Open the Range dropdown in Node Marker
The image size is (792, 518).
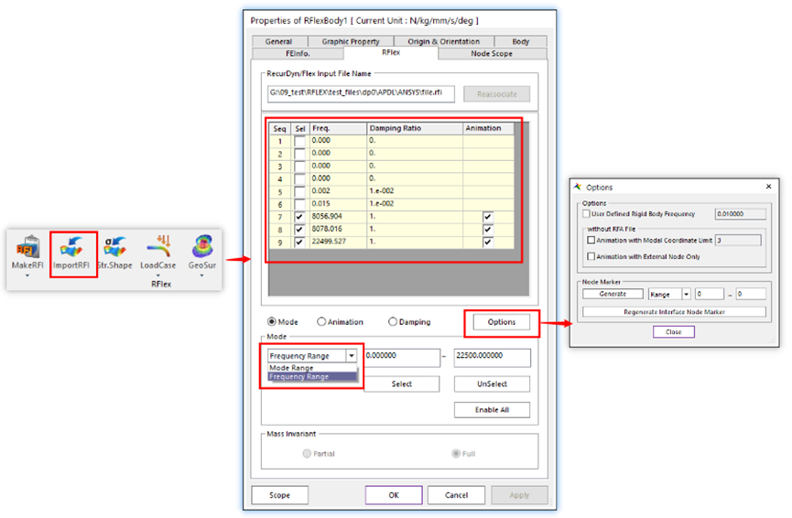pyautogui.click(x=686, y=295)
